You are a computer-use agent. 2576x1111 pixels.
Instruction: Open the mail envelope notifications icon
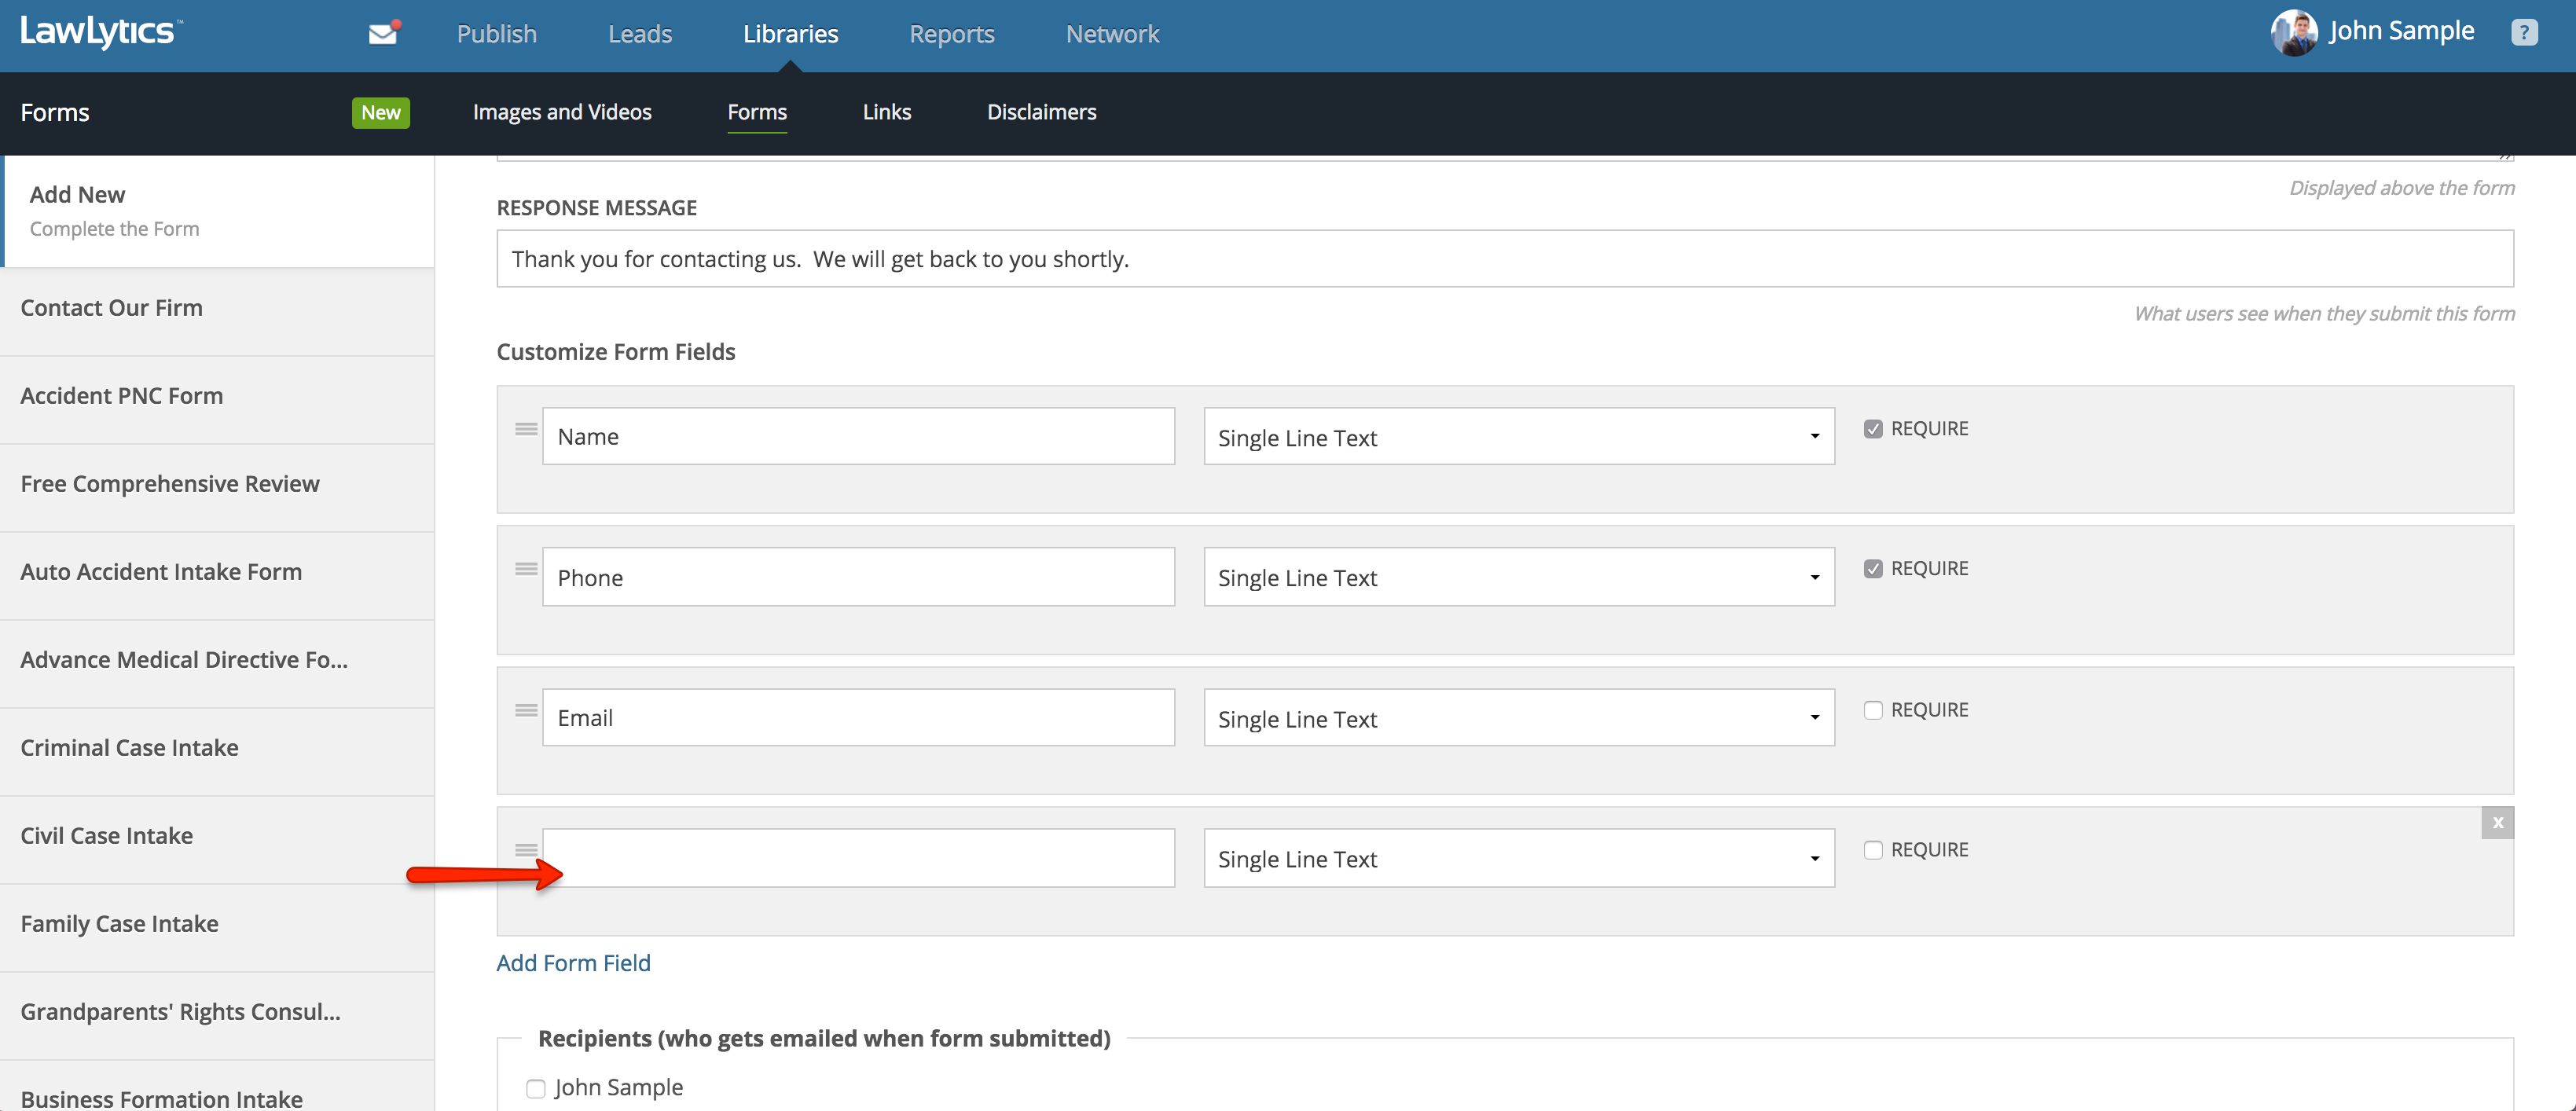[384, 33]
